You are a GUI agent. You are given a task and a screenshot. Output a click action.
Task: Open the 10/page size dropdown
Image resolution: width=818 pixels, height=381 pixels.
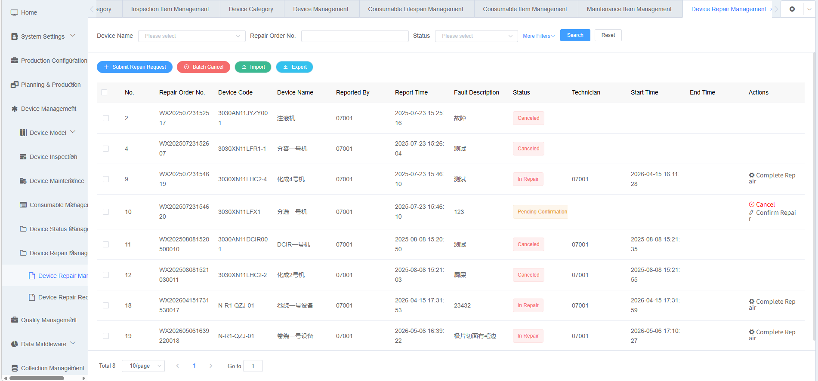[143, 366]
